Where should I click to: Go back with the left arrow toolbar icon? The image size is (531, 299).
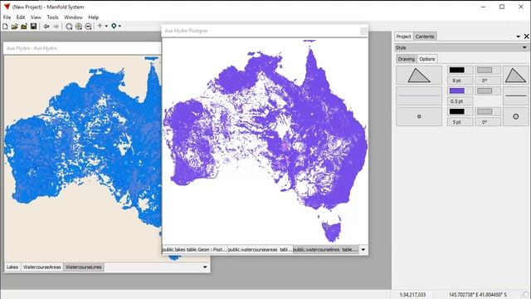click(x=46, y=26)
